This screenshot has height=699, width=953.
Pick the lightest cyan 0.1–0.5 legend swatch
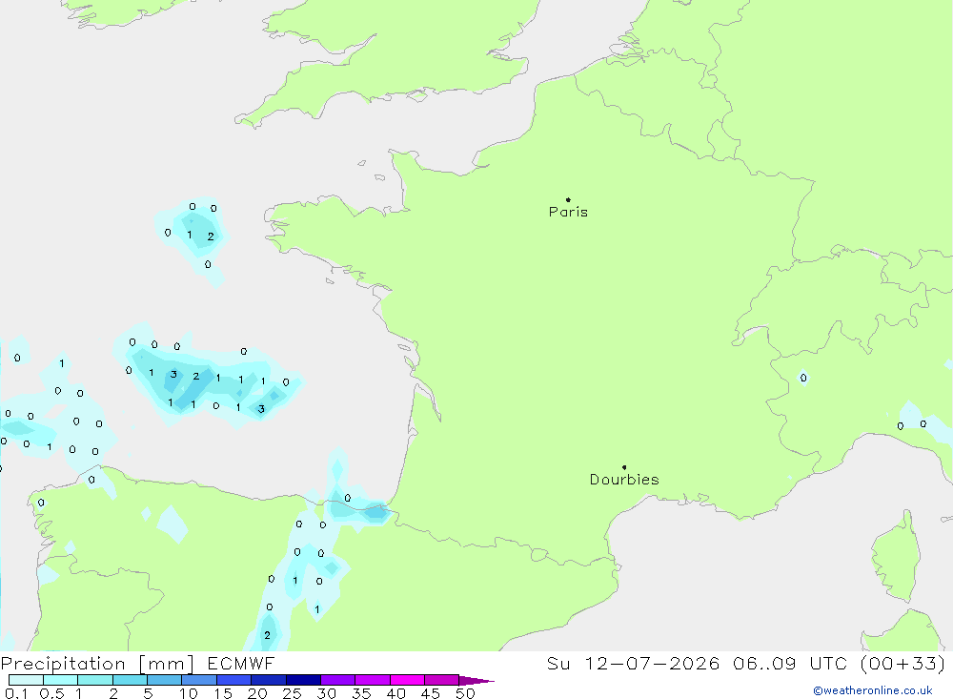[26, 680]
